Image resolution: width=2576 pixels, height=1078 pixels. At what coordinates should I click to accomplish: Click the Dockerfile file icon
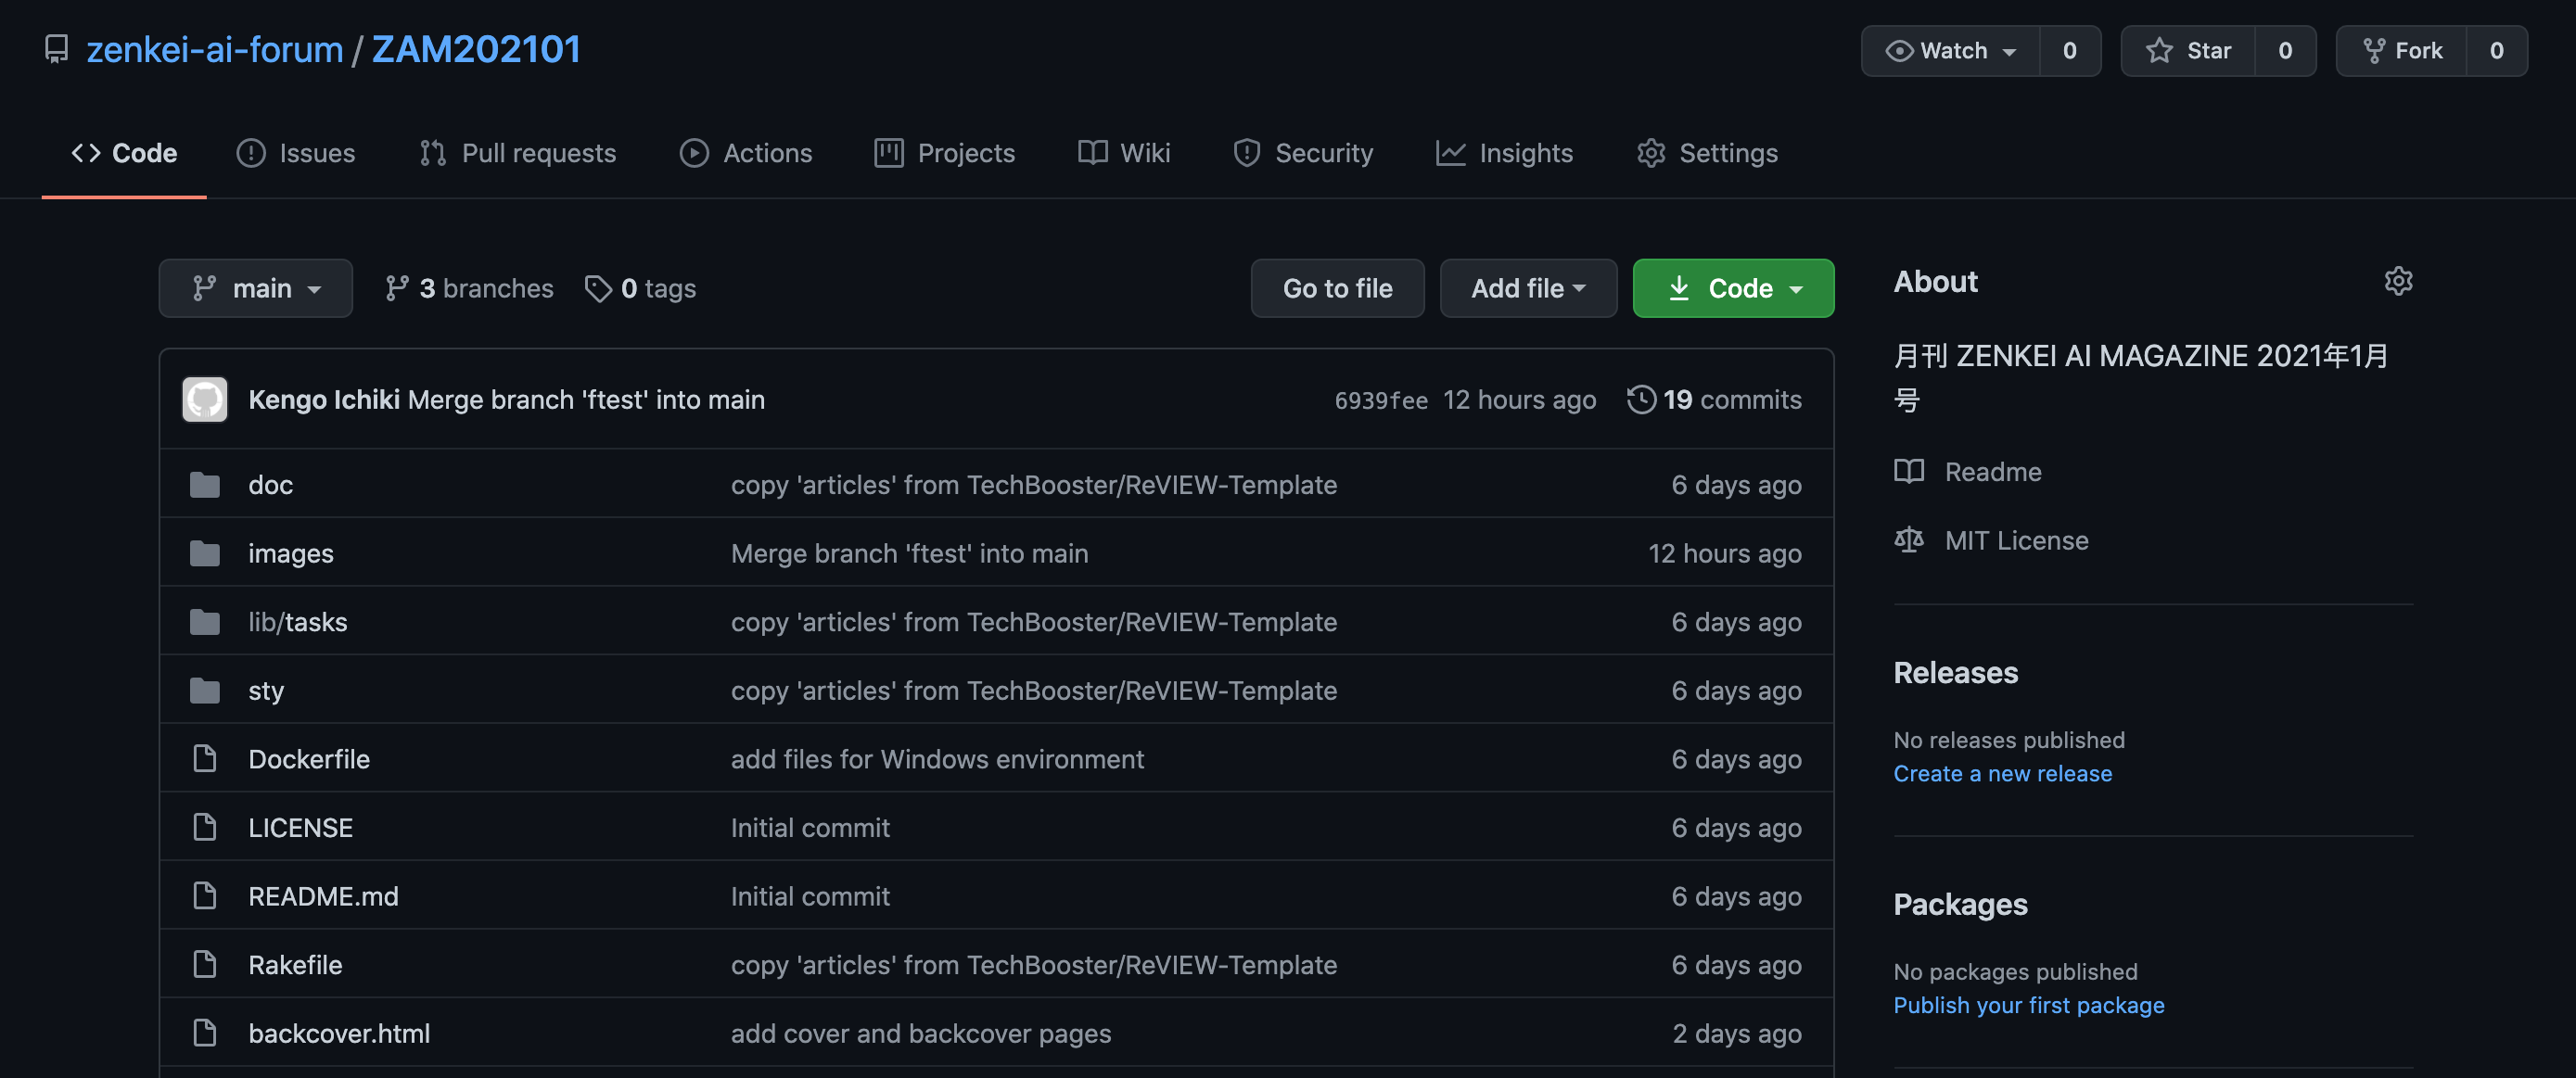(205, 759)
